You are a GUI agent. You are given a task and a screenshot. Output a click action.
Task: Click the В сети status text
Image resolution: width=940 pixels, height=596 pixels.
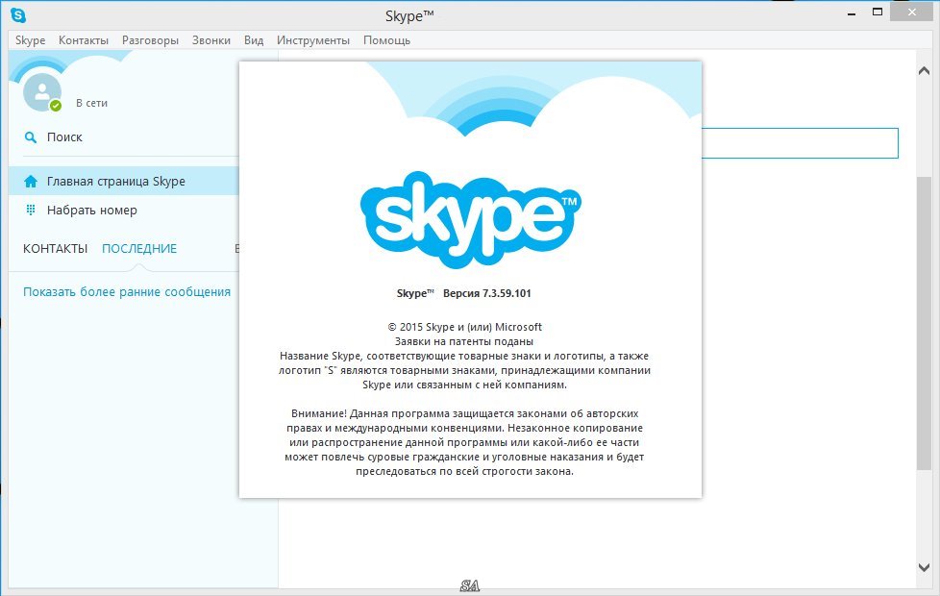tap(91, 103)
